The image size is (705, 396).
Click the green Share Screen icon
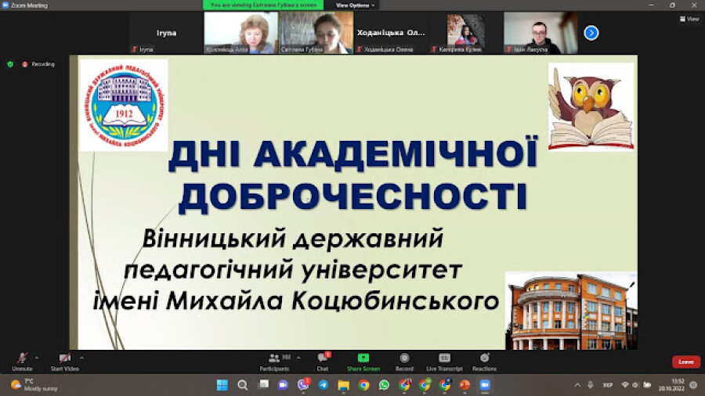(363, 358)
